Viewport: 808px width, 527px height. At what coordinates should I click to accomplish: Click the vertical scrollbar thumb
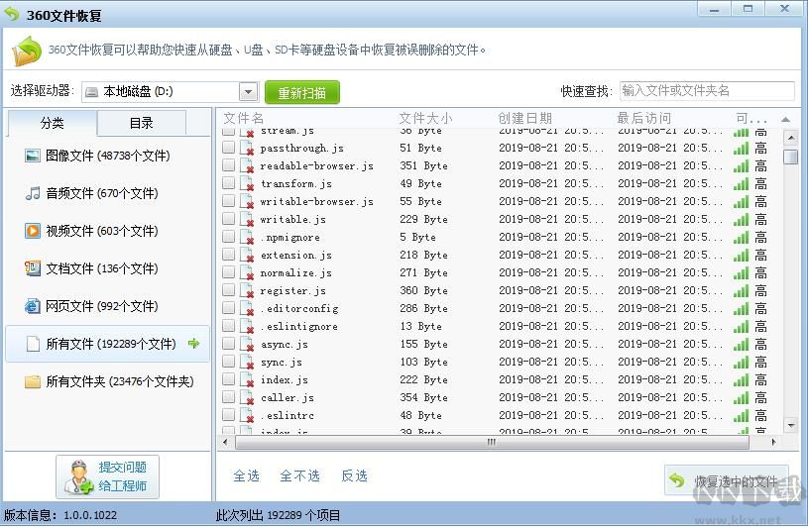coord(790,157)
